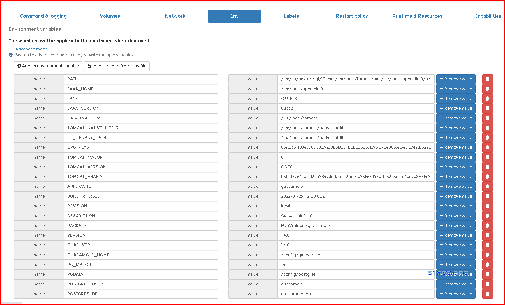Focus the JAVA_HOME name field

(x=141, y=89)
